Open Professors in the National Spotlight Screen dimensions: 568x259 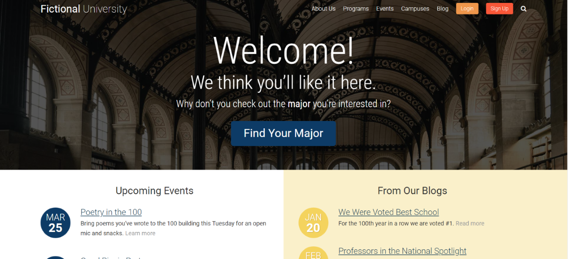[402, 251]
